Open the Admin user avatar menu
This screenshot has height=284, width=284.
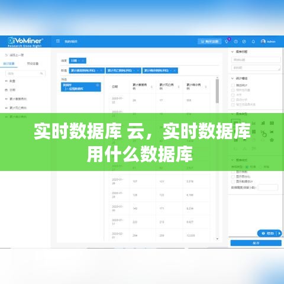(x=268, y=41)
